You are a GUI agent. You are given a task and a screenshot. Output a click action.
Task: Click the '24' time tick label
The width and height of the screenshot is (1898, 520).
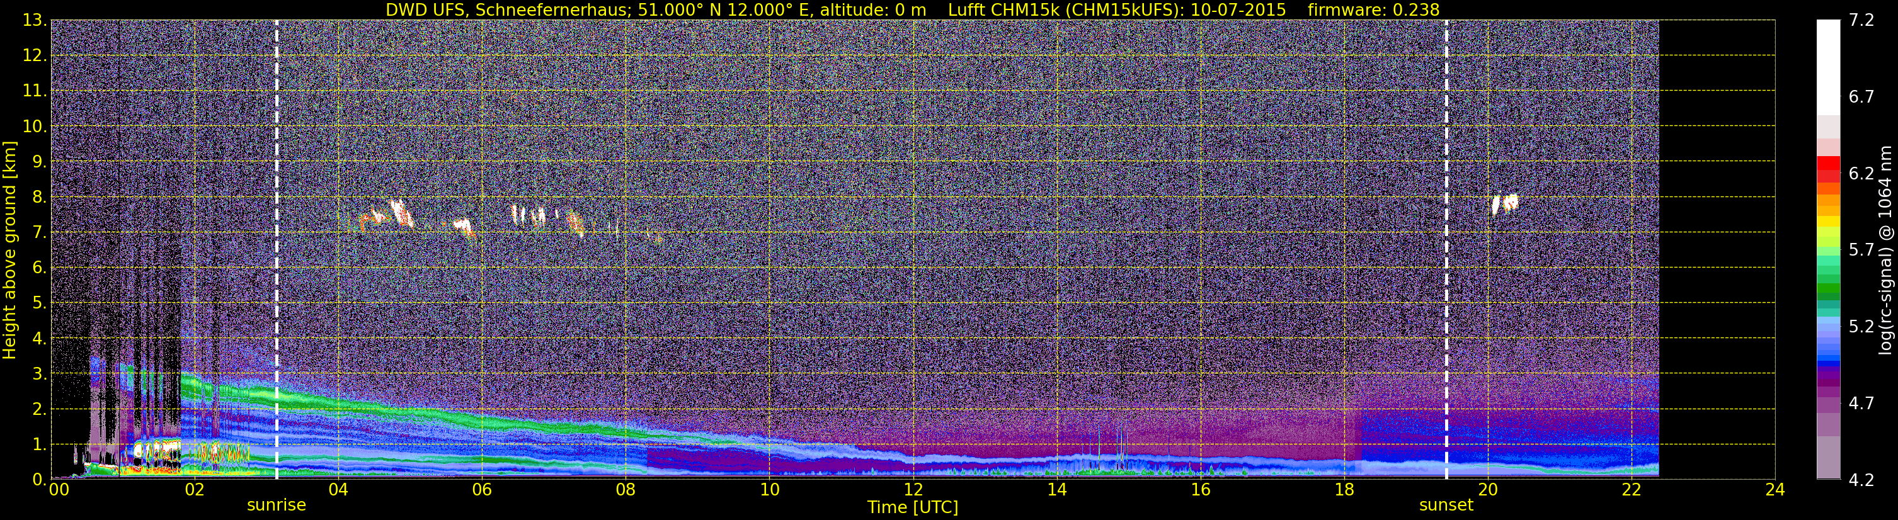pos(1775,490)
